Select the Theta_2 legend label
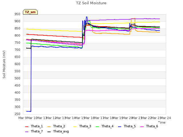Screen dimensions: 183x137 (x=59, y=126)
